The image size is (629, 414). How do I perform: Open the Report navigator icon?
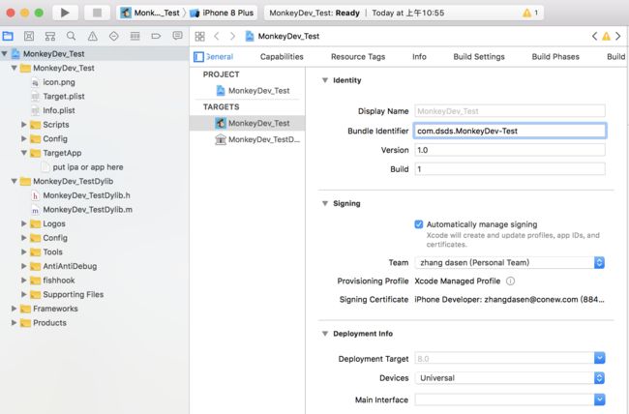point(177,36)
